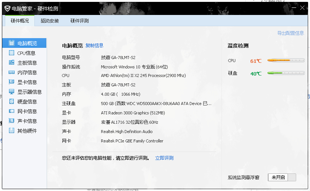Click the Realtek High Definition Audio text
The image size is (310, 191).
click(x=127, y=132)
